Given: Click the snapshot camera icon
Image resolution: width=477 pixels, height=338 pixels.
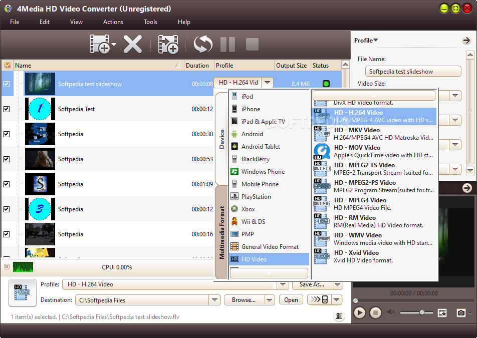Looking at the screenshot, I should click(461, 312).
